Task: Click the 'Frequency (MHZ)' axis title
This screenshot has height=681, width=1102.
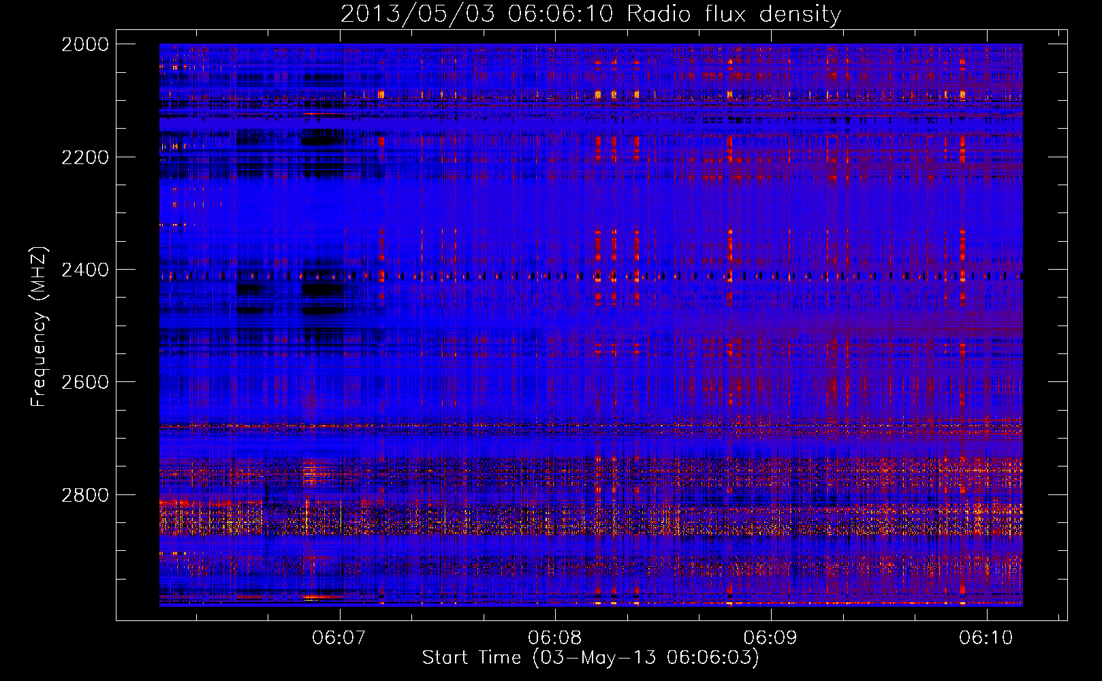Action: pos(40,326)
